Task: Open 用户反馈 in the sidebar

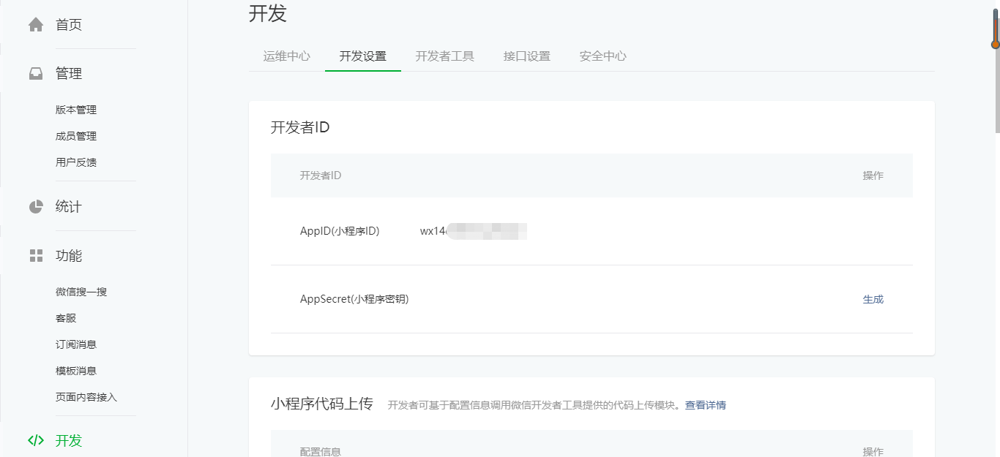Action: pos(76,162)
